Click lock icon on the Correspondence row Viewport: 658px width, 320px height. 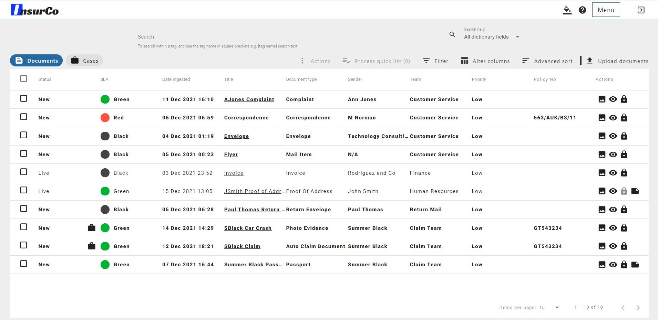point(624,118)
